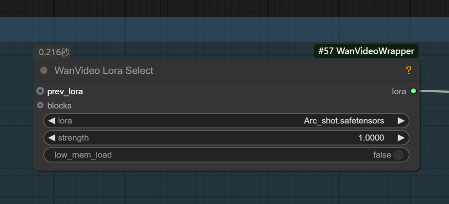This screenshot has height=204, width=449.
Task: Select previous lora file with left arrow
Action: 52,121
